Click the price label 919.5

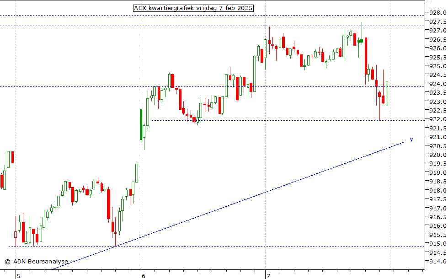tap(438, 164)
